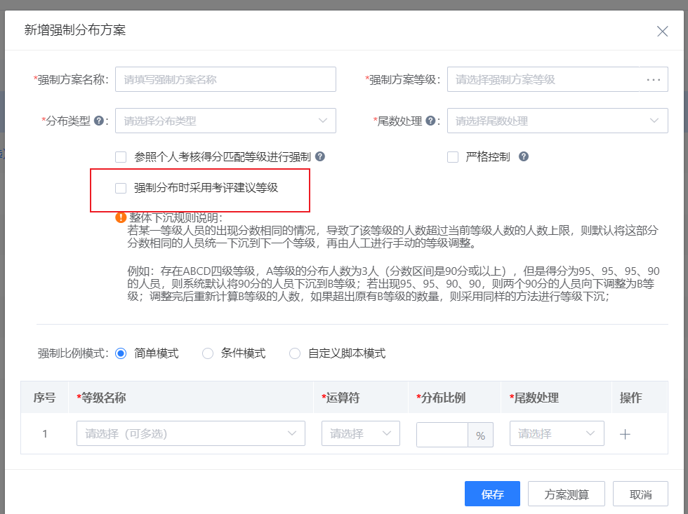Enable the 严格控制 checkbox
The width and height of the screenshot is (688, 514).
(x=453, y=156)
